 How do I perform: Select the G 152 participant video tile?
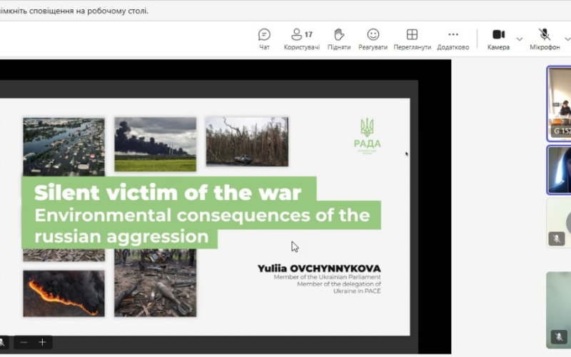tap(559, 104)
